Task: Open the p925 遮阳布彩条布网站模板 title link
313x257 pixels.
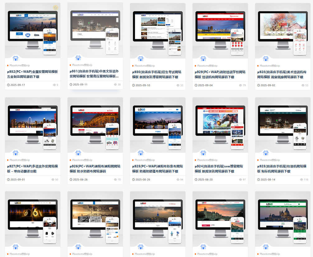Action: click(x=157, y=169)
